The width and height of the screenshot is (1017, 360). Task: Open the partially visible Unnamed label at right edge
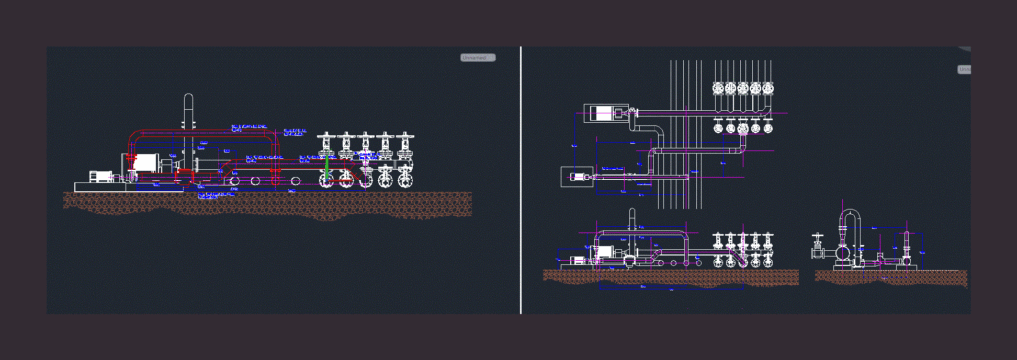[964, 70]
